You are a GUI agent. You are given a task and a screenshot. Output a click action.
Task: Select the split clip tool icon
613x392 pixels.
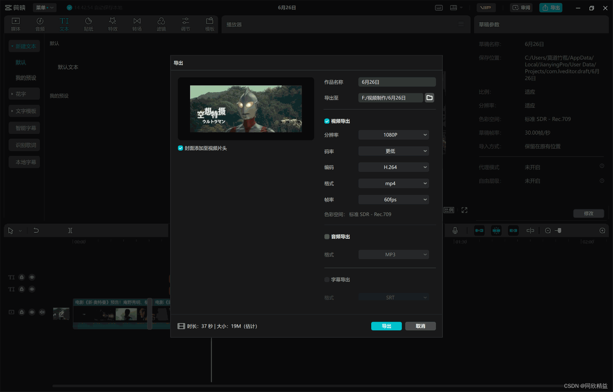[70, 230]
